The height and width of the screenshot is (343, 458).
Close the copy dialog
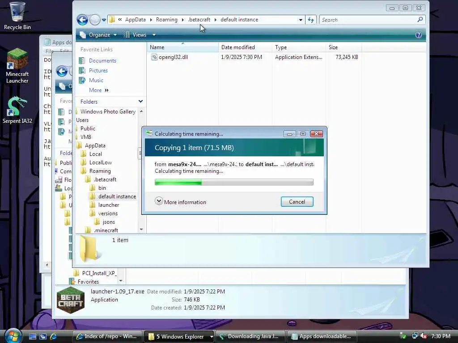coord(316,134)
